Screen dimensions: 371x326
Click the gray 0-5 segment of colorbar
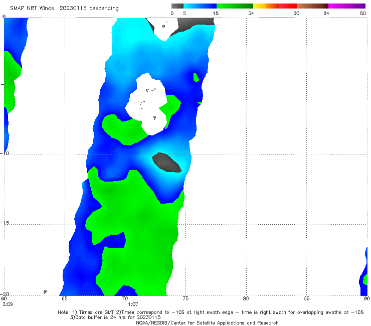[x=177, y=6]
